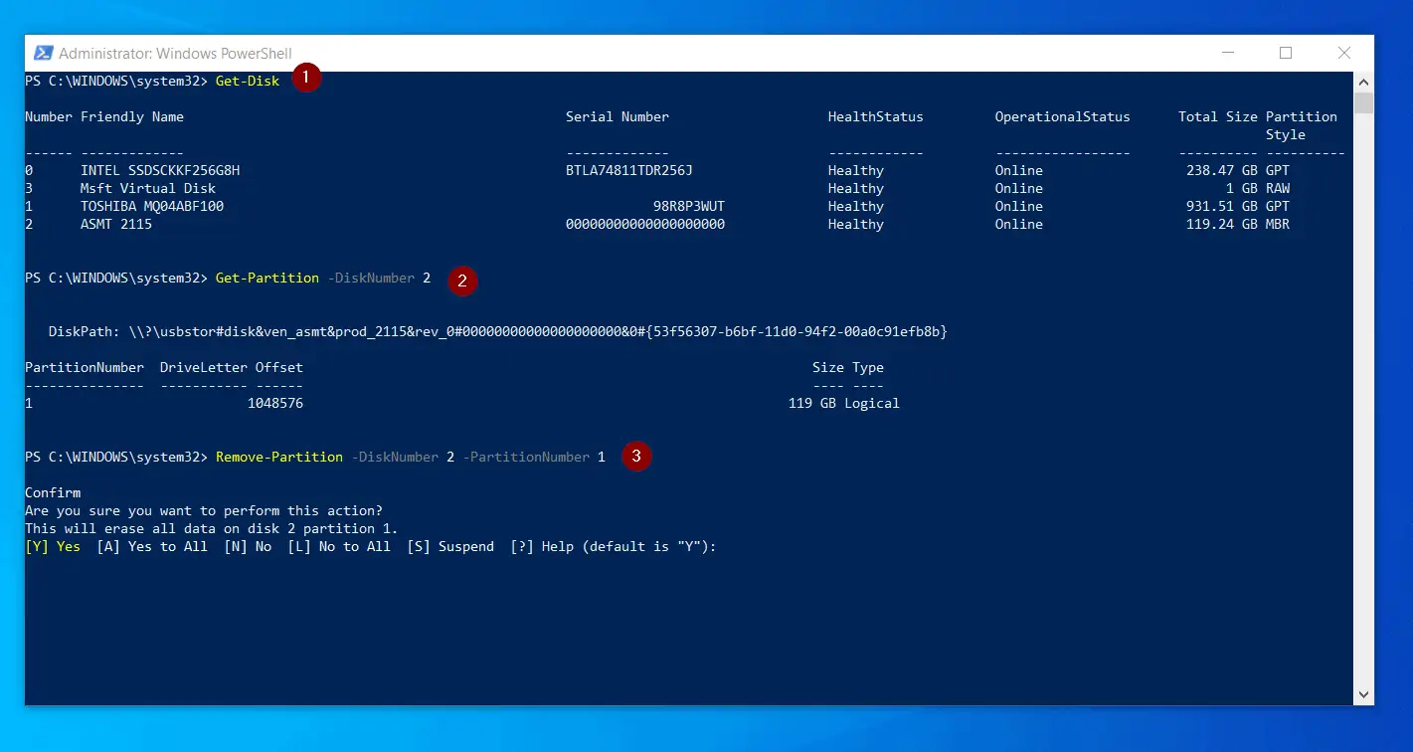Click the Serial Number column header

click(x=618, y=116)
